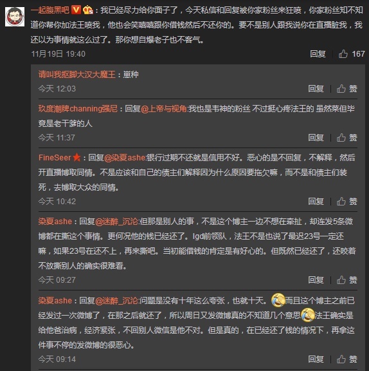Open the 一起腹黑吧 user profile link
Viewport: 369px width, 371px height.
[50, 10]
